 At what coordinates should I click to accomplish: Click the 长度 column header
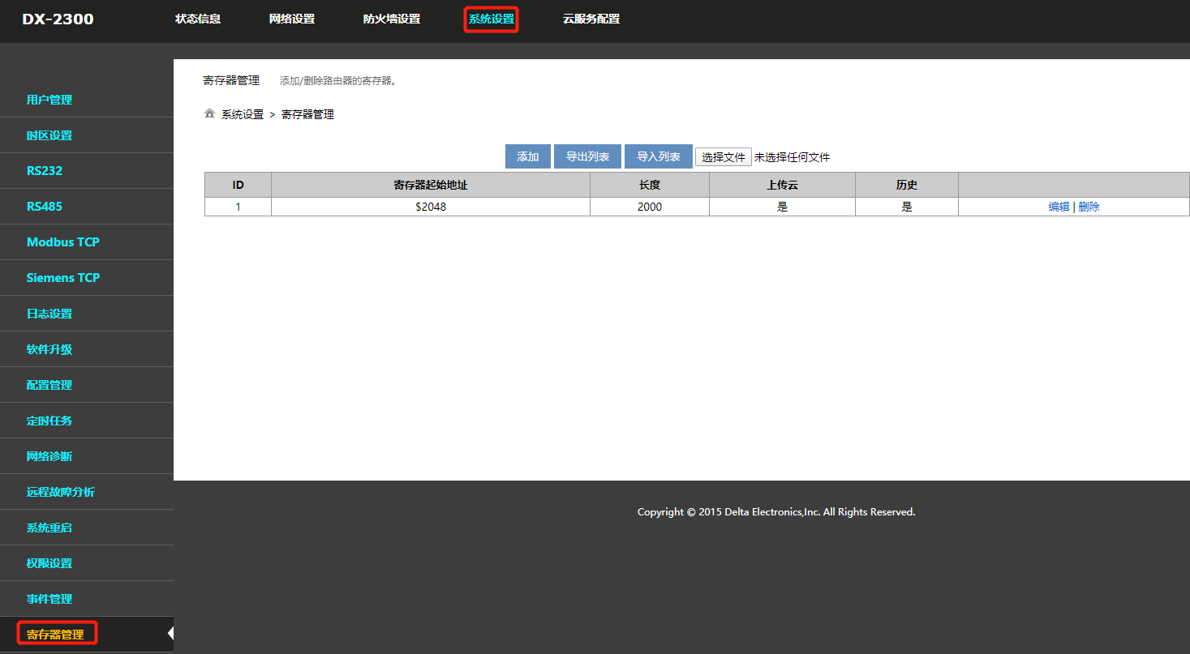[650, 185]
